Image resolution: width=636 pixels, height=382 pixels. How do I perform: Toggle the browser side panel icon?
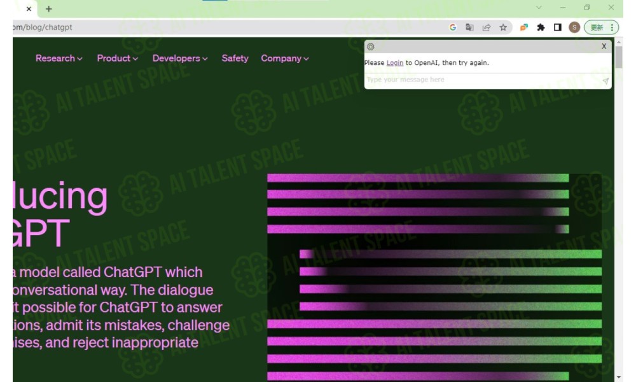[x=558, y=27]
